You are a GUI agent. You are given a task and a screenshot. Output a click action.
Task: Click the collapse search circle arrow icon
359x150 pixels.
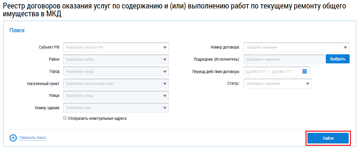[13, 138]
